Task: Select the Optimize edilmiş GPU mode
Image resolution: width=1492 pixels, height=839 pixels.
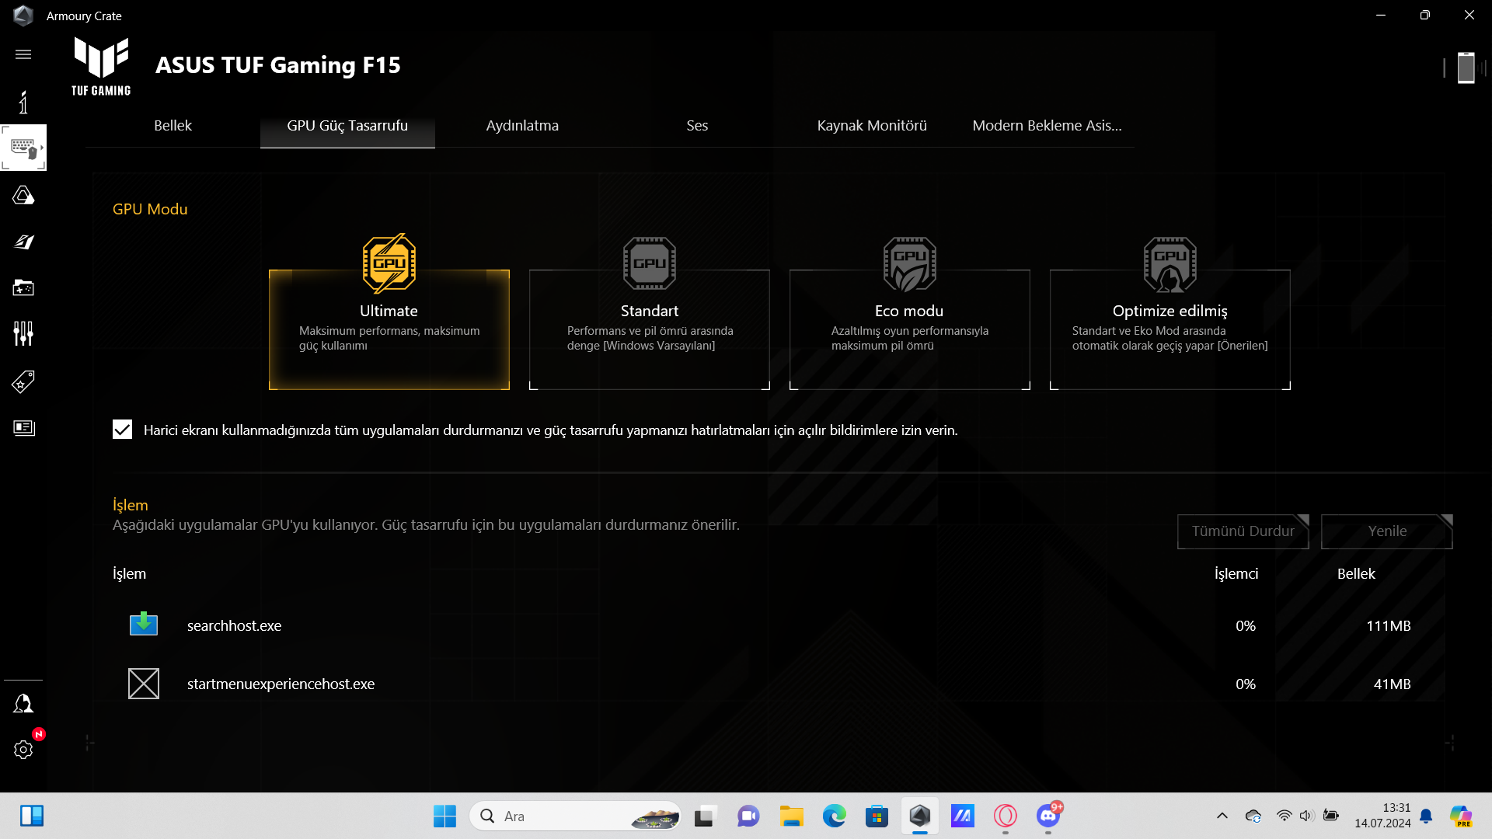Action: (x=1170, y=329)
